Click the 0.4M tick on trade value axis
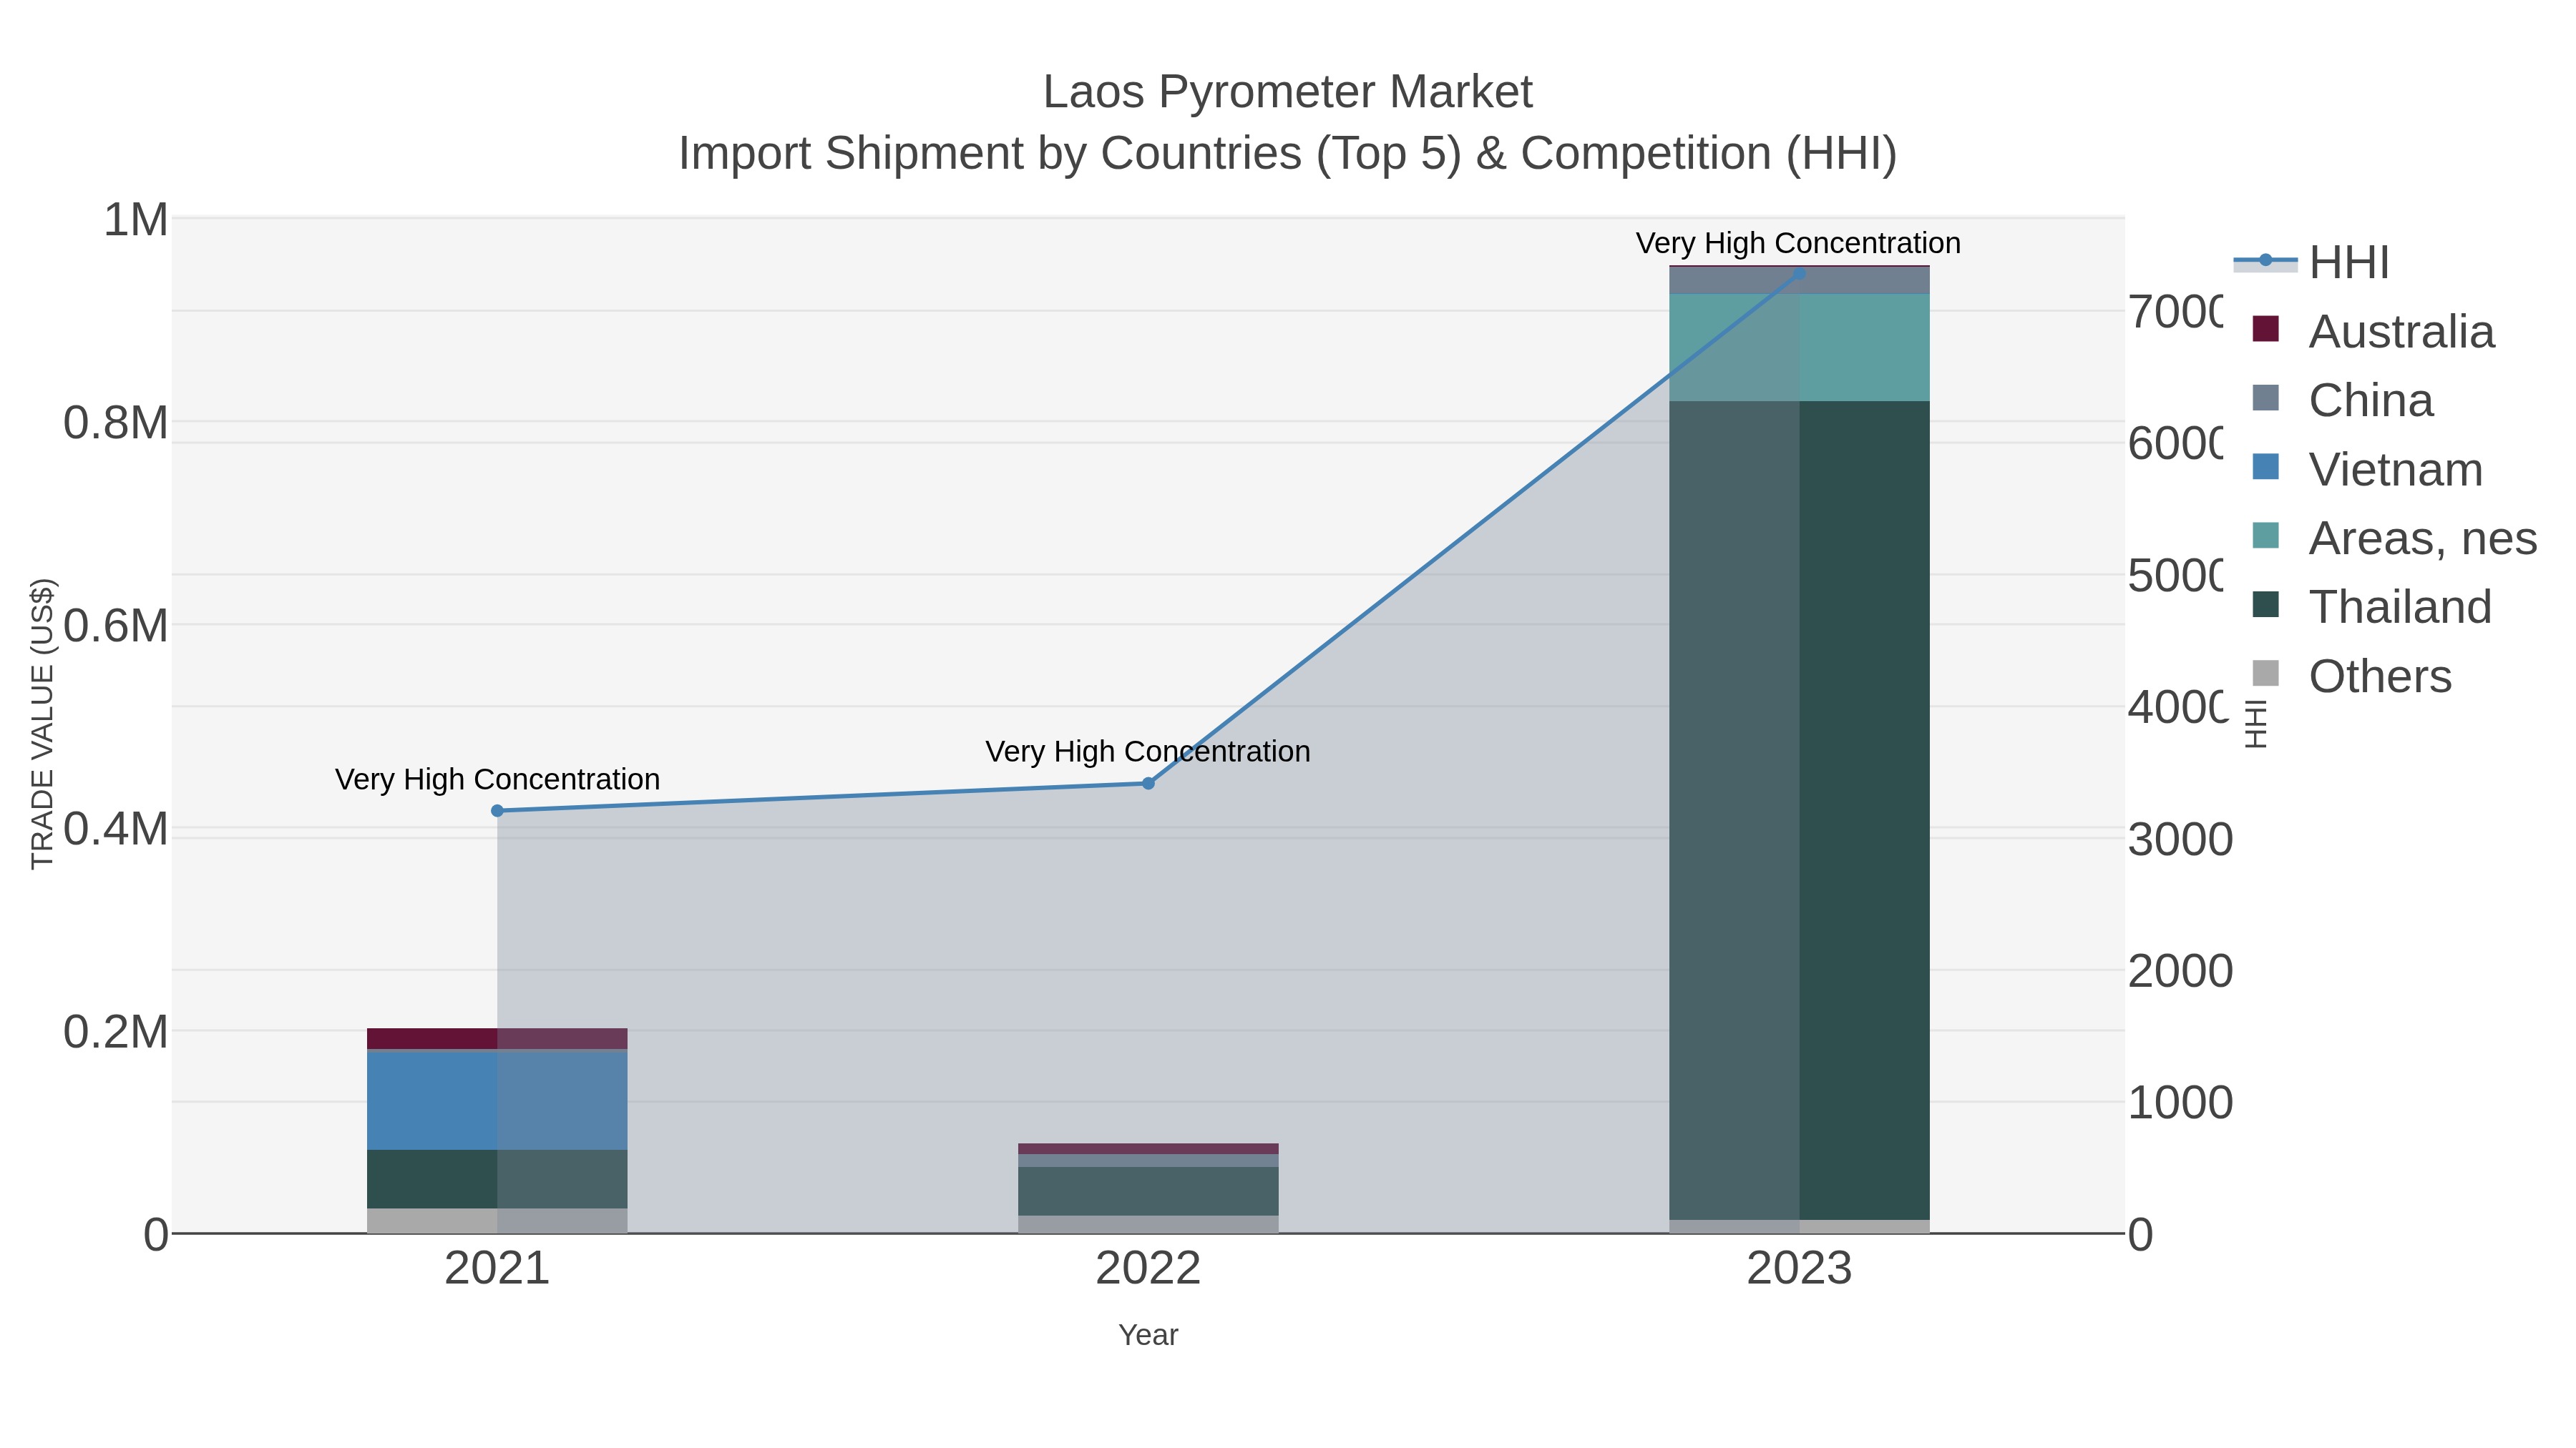 (x=115, y=829)
